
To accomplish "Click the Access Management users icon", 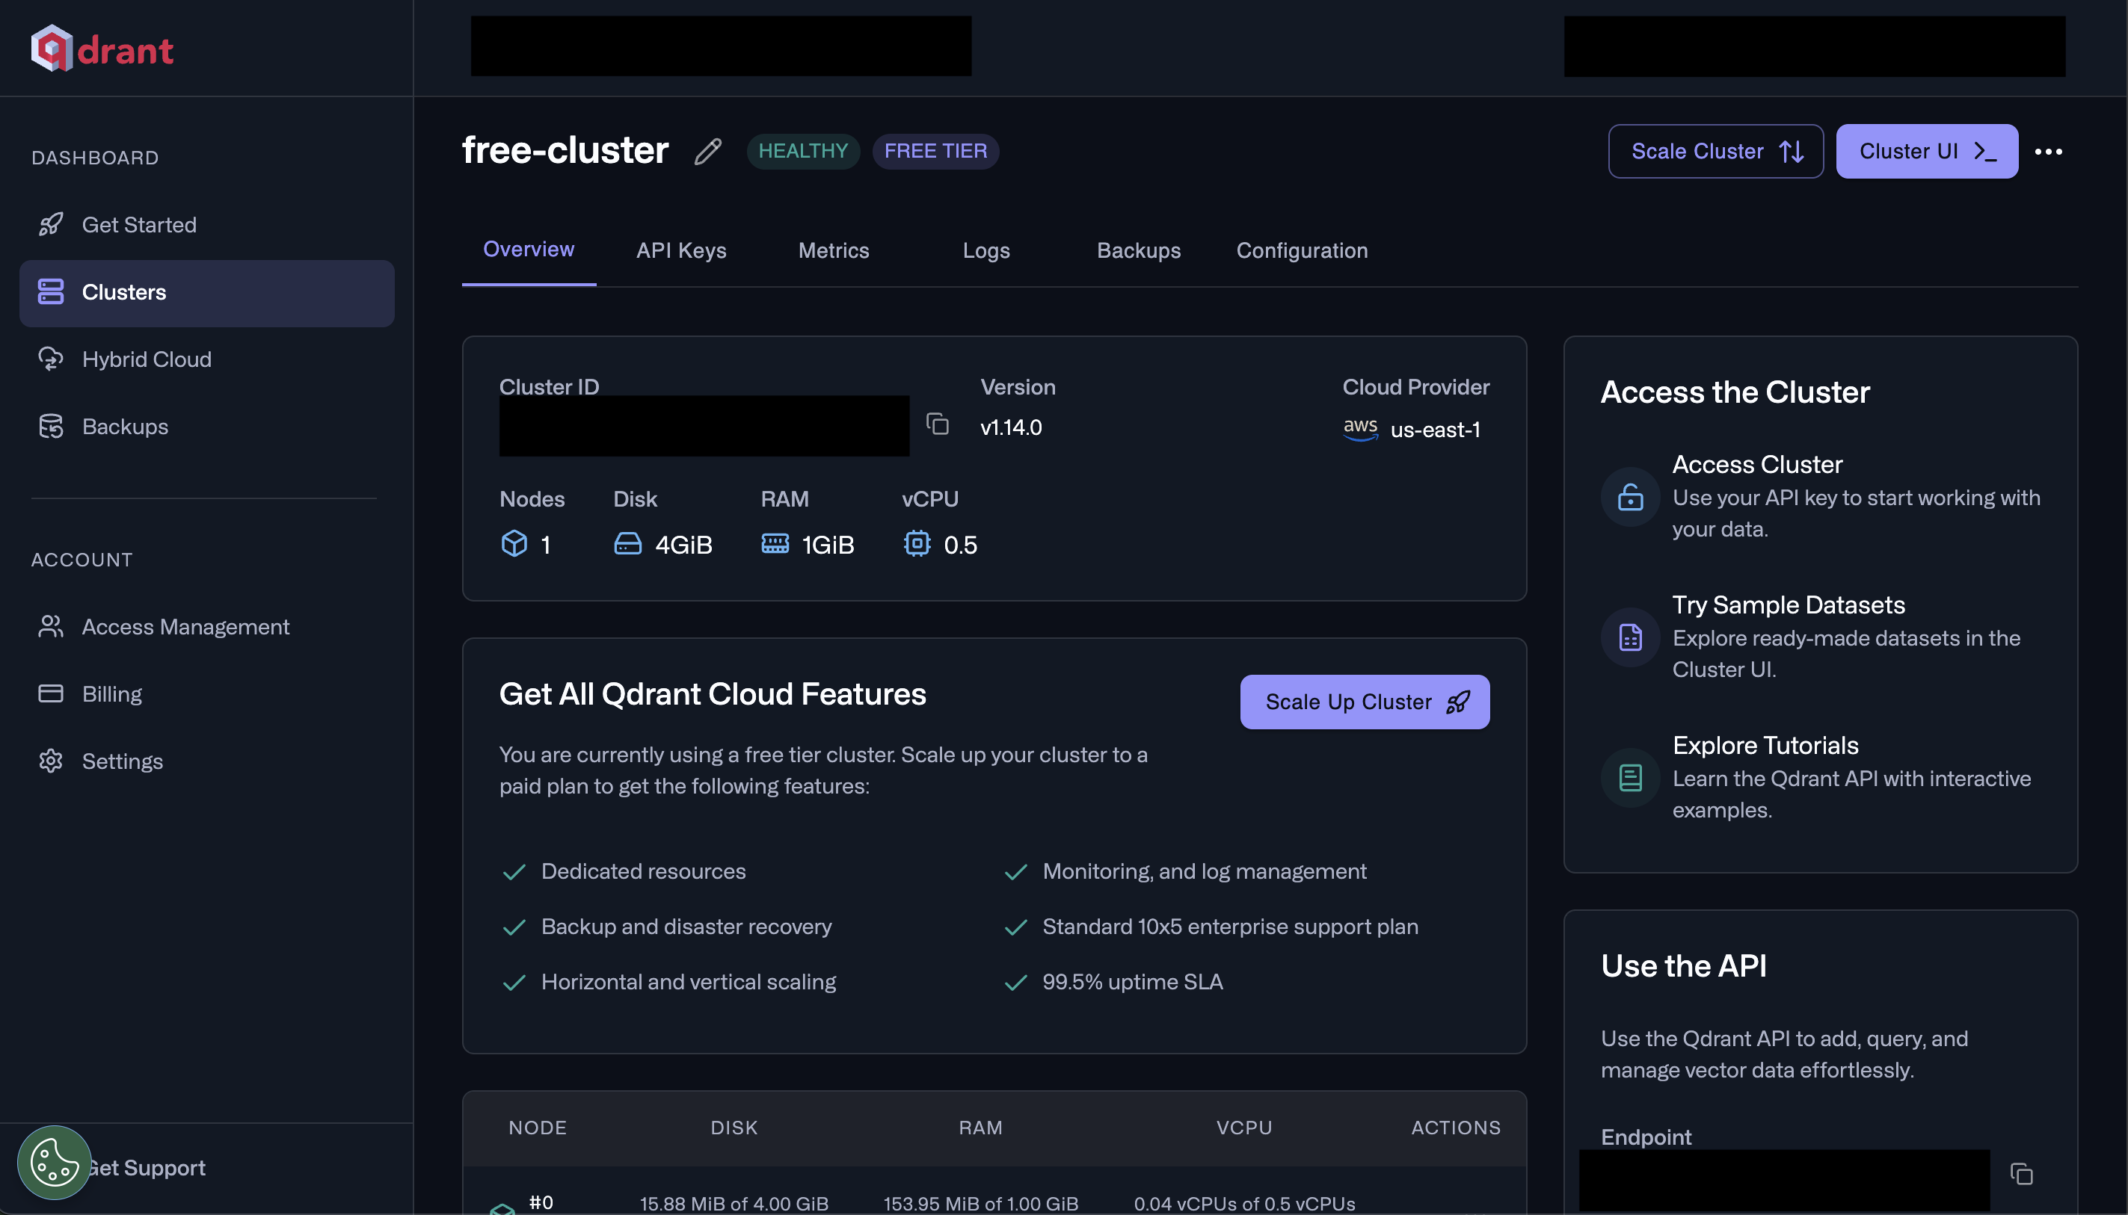I will tap(51, 627).
